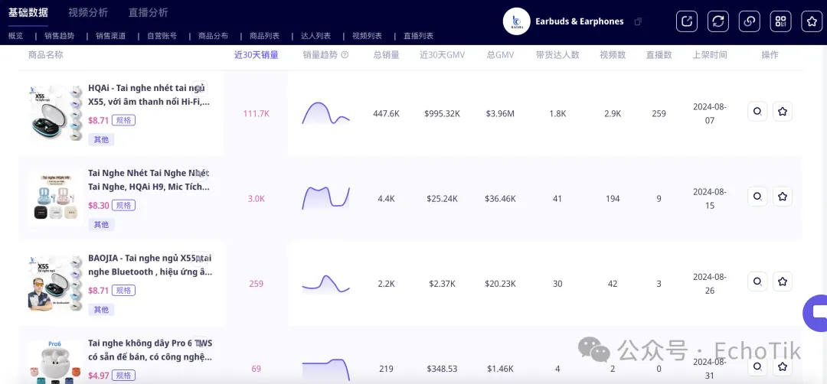The width and height of the screenshot is (827, 384).
Task: Open 规格 specs for HQAi H9 product
Action: (123, 205)
